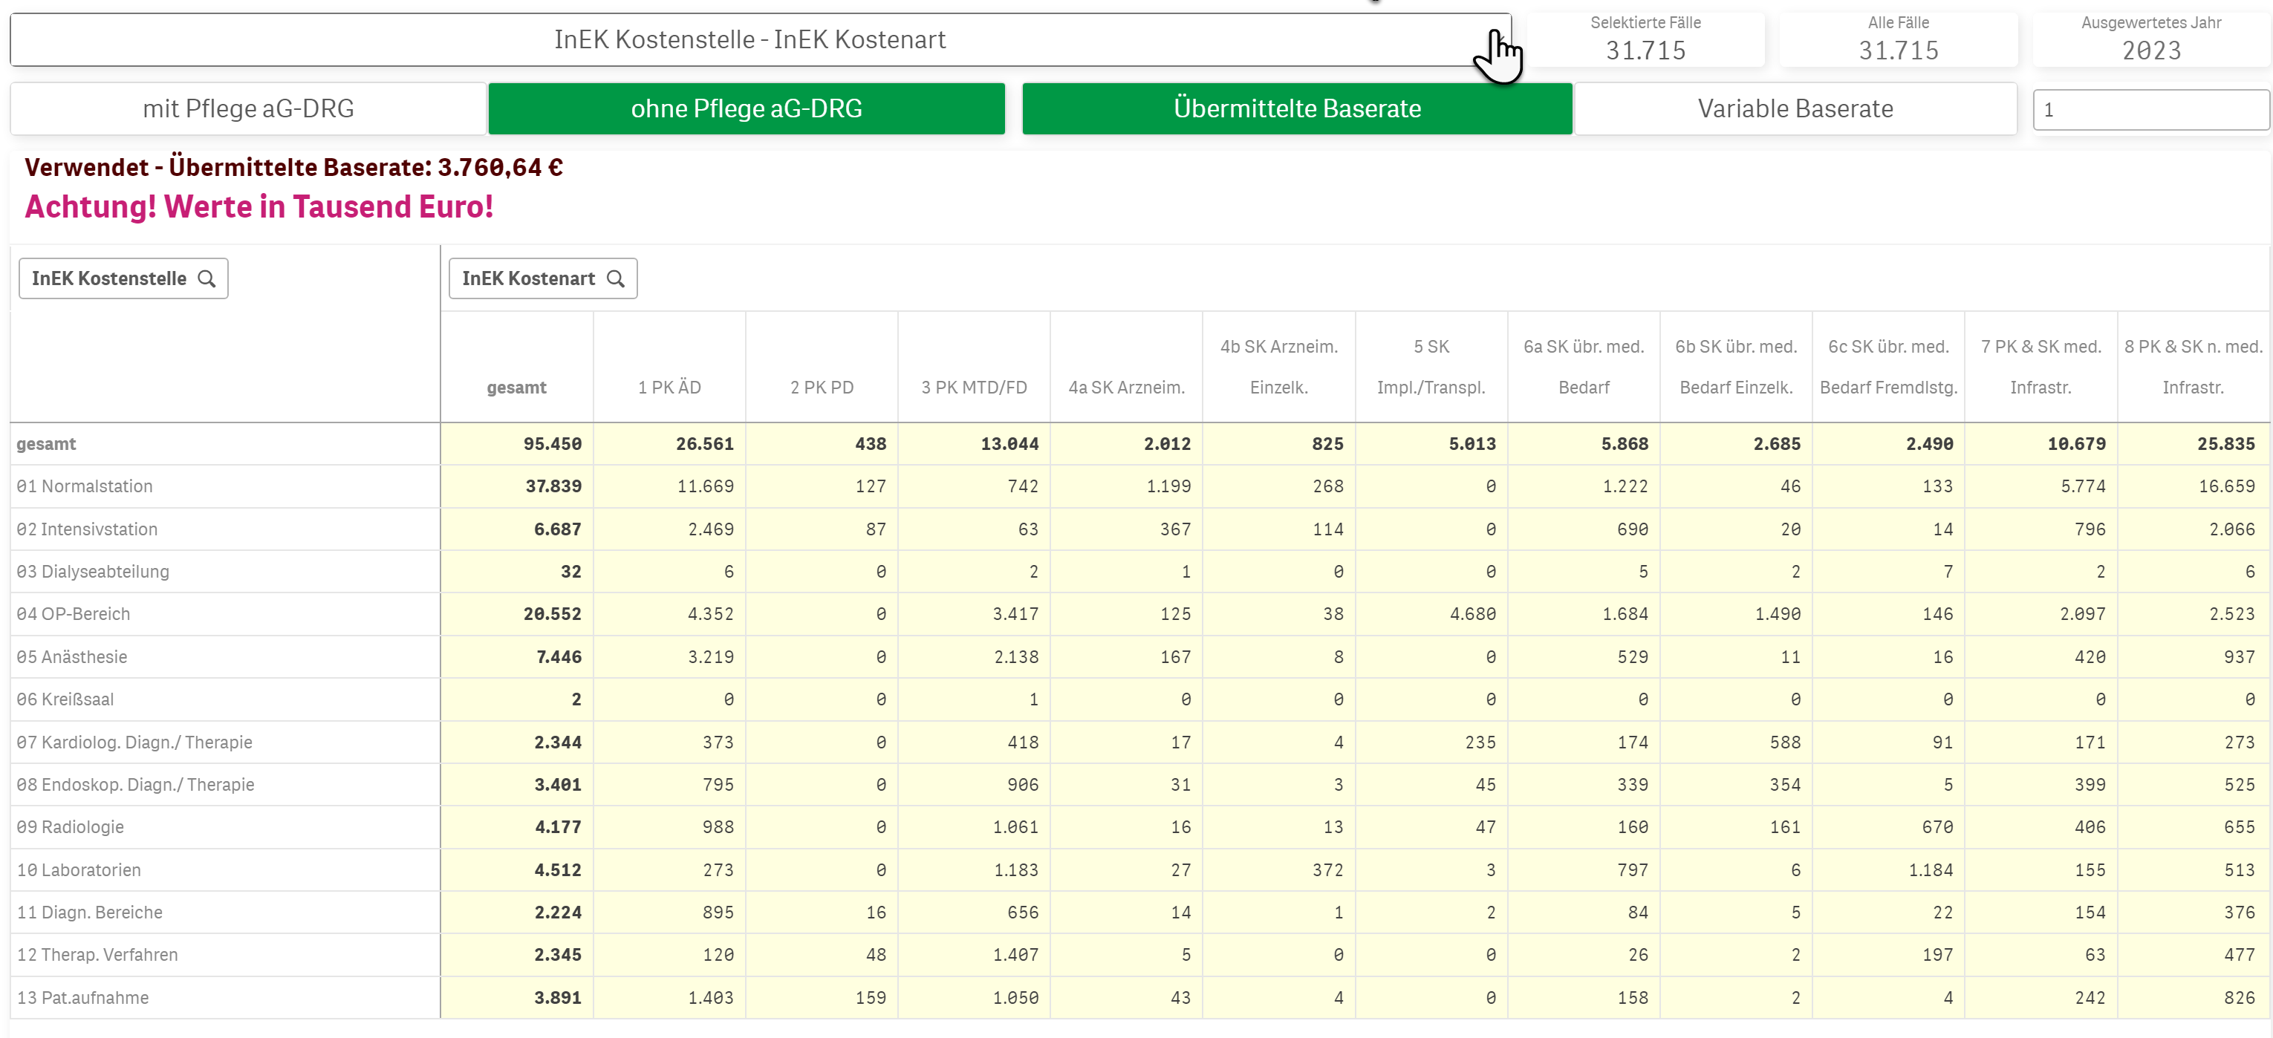This screenshot has width=2273, height=1038.
Task: Open the 'InEK Kostenstelle - InEK Kostenart' selector
Action: 750,39
